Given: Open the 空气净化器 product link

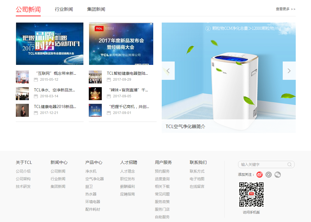Looking at the screenshot, I should (x=94, y=179).
